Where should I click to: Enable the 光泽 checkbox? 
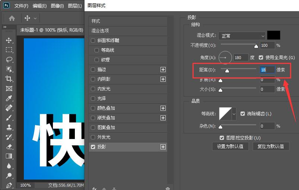93,99
